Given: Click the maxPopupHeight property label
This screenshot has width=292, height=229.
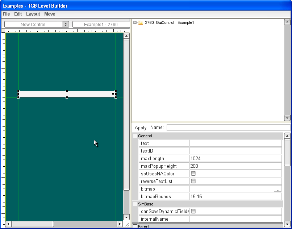Looking at the screenshot, I should tap(159, 166).
